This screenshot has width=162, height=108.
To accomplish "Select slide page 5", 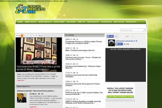I will click(x=33, y=36).
